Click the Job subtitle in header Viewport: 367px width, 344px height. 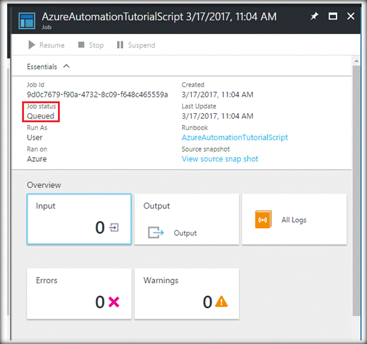click(46, 27)
